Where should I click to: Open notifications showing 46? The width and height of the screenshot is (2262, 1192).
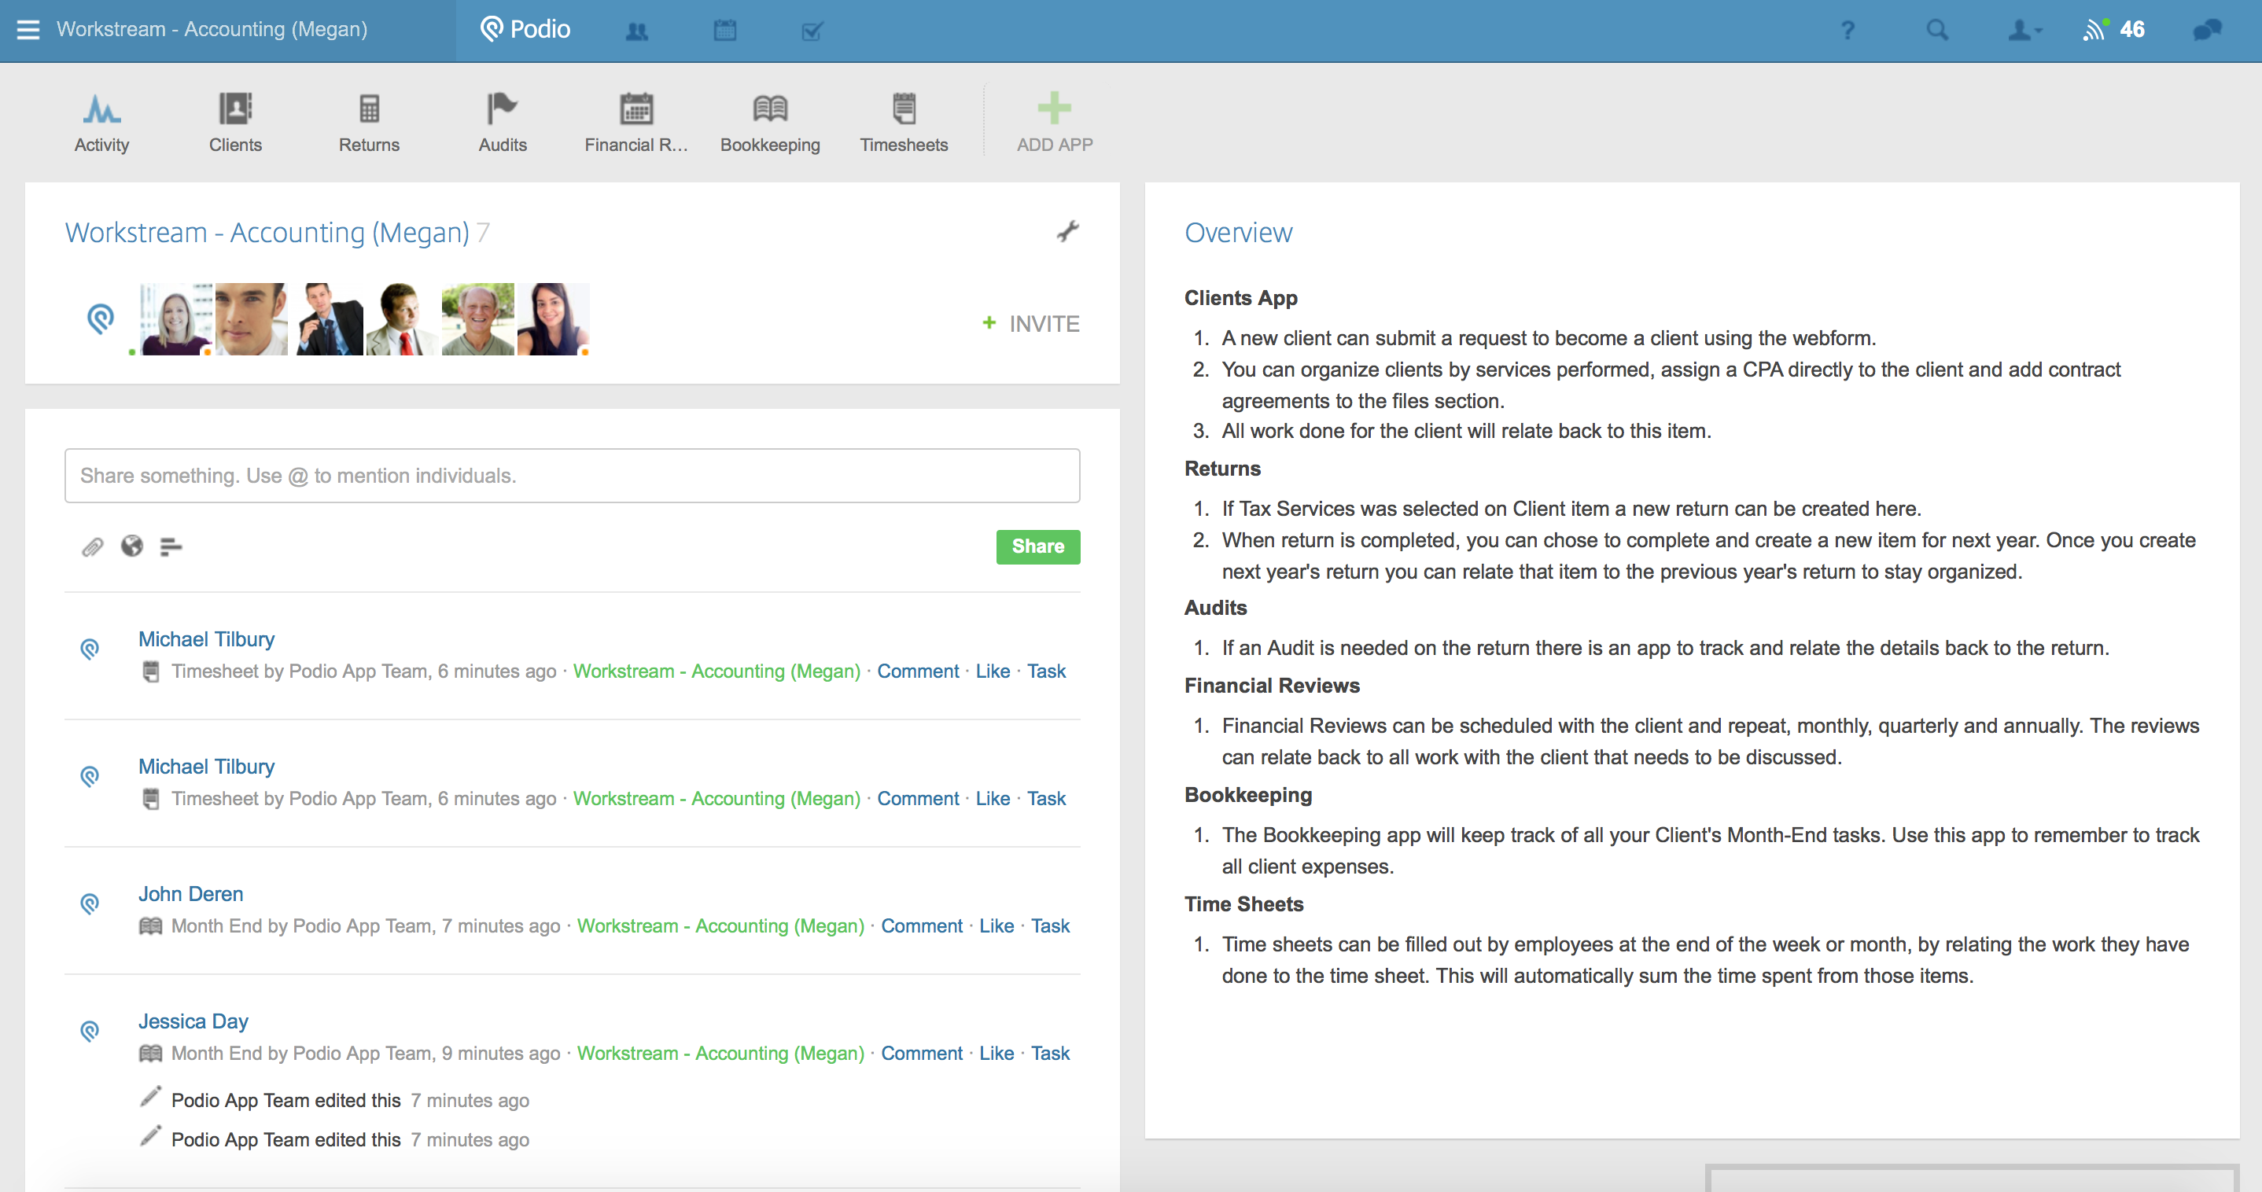(x=2114, y=31)
